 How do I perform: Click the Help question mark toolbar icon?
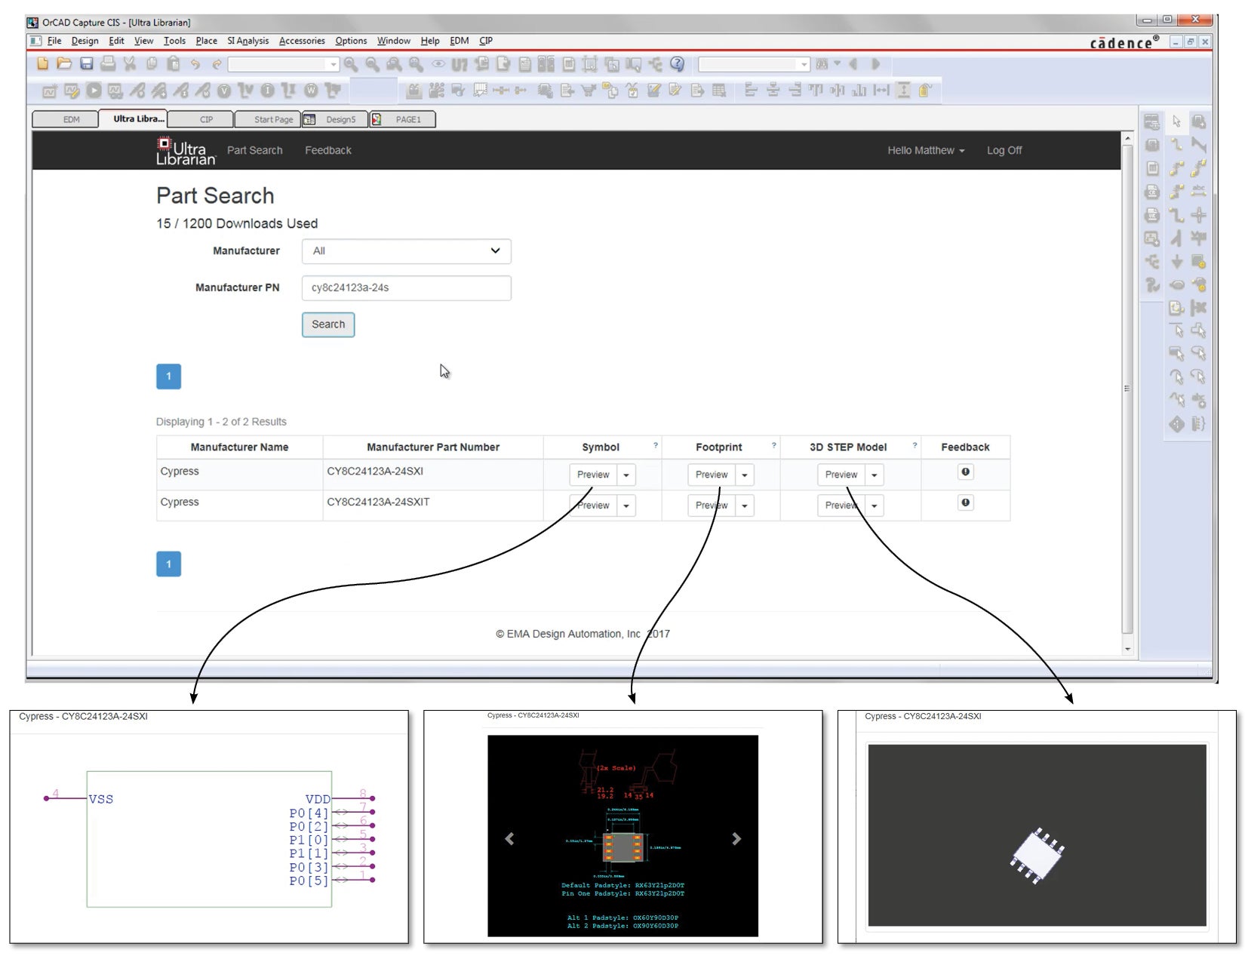(678, 64)
